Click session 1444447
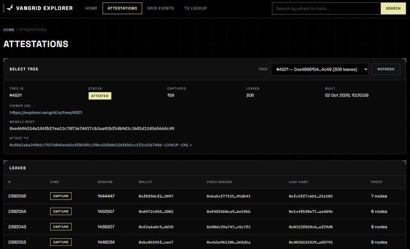 pyautogui.click(x=106, y=196)
